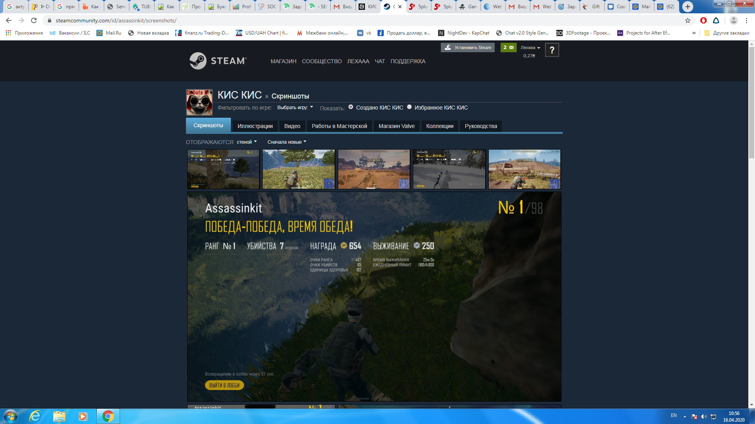Open the Opera extension icon in toolbar

coord(703,20)
